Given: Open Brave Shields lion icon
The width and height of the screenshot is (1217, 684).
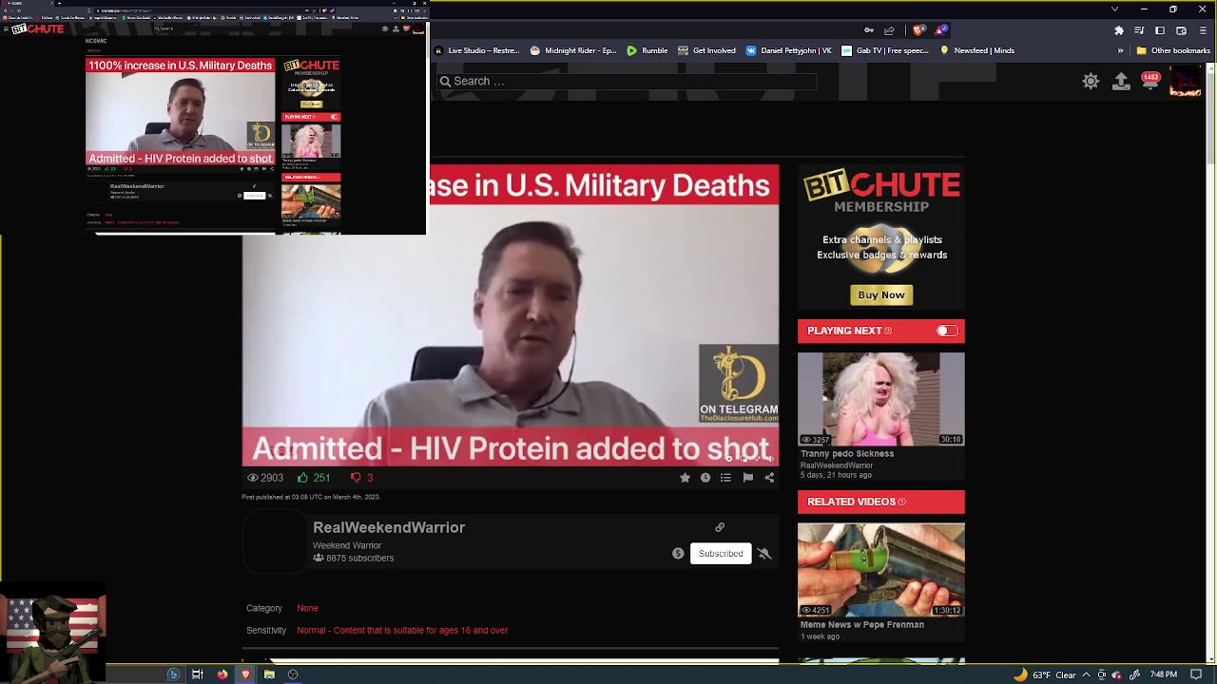Looking at the screenshot, I should [x=918, y=30].
